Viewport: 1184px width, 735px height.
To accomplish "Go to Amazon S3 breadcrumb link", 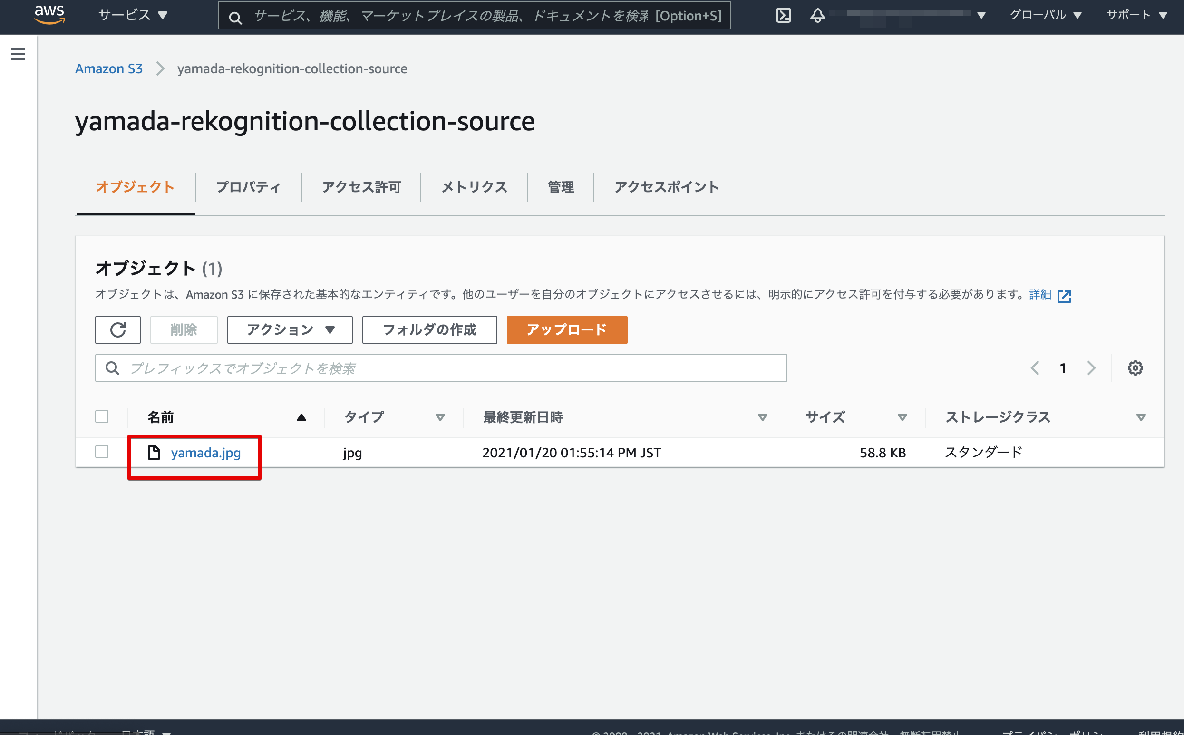I will 109,68.
